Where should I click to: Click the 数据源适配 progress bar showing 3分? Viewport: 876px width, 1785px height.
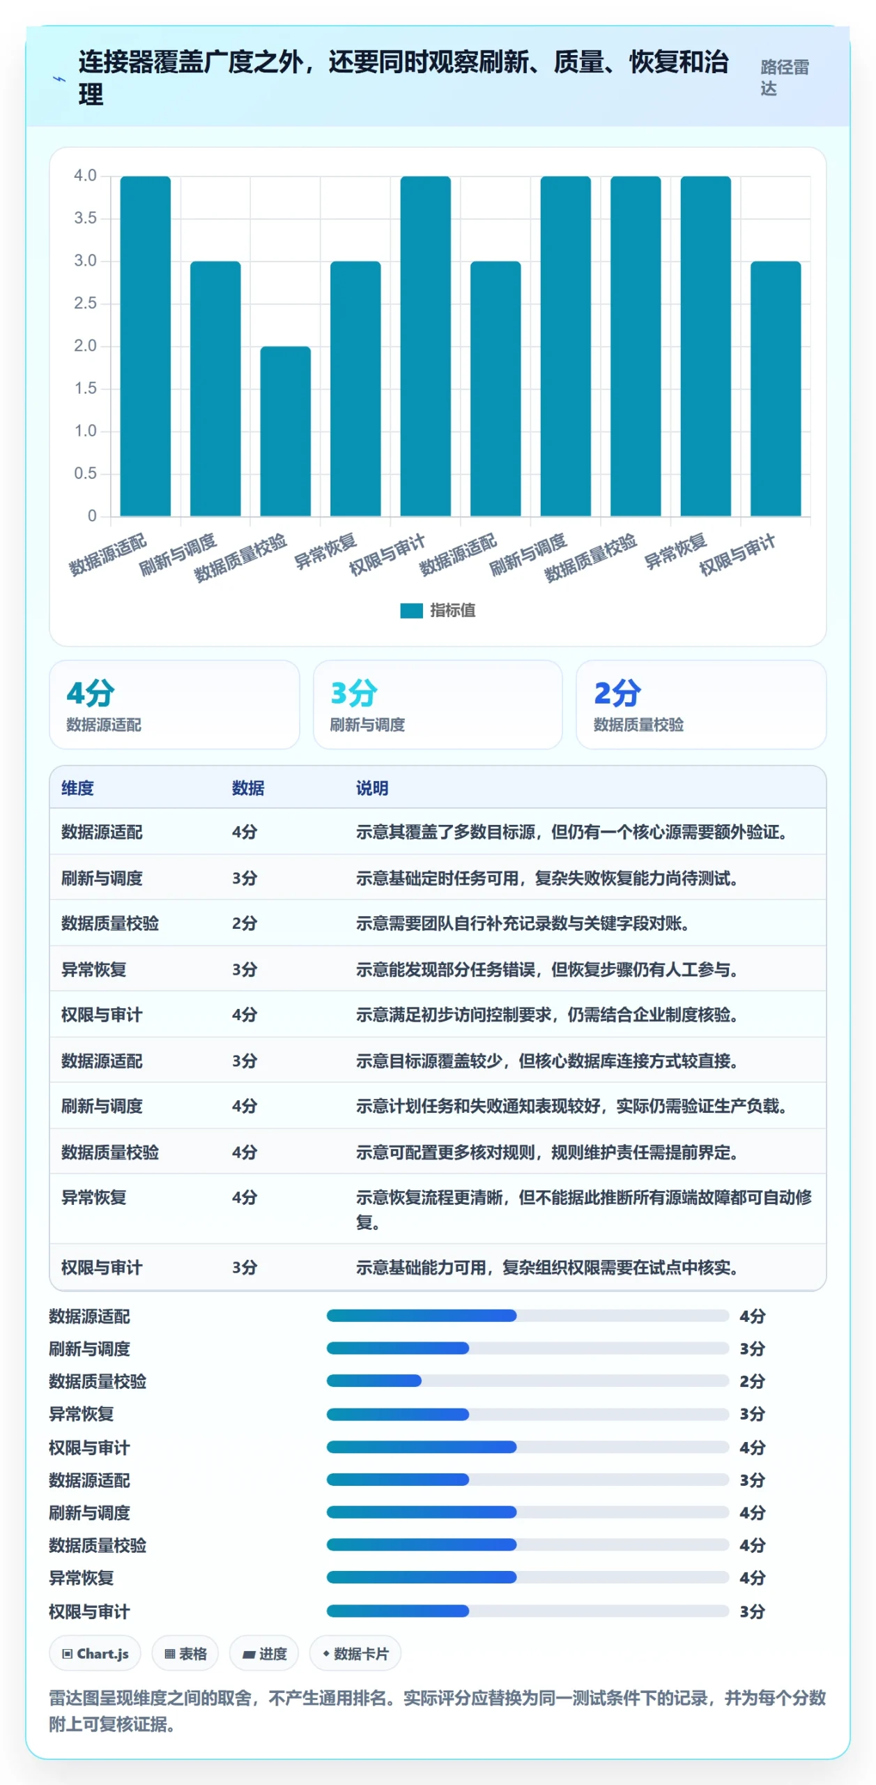[x=528, y=1480]
